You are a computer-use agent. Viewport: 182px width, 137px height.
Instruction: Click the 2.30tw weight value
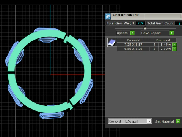[166, 49]
